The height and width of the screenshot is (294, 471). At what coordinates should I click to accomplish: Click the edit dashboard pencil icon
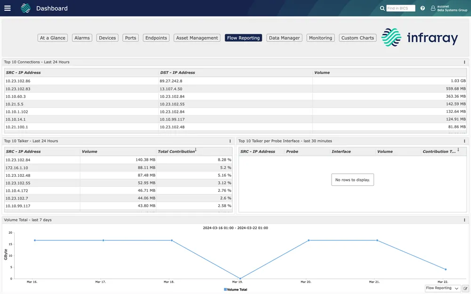[x=466, y=288]
